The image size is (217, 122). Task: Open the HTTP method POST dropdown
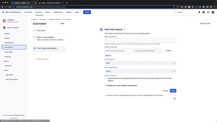140,63
